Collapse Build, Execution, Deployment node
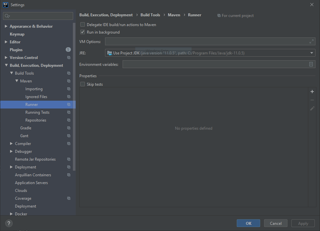Screen dimensions: 320x231 (6, 65)
